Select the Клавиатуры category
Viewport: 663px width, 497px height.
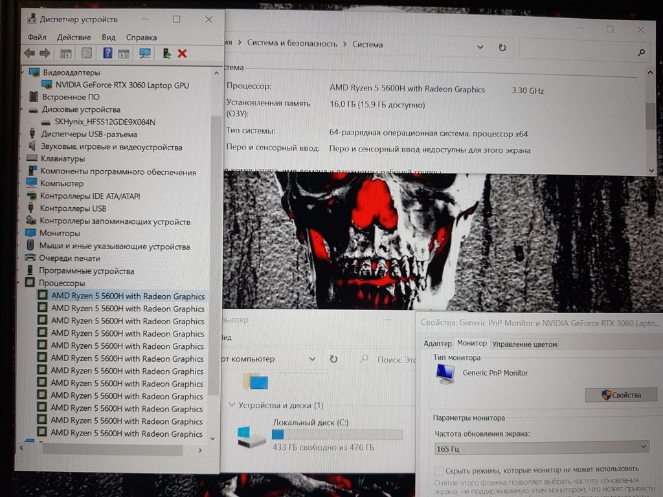pos(63,159)
